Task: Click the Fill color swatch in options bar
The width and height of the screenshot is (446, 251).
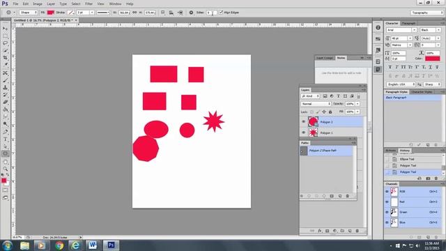Action: point(51,13)
